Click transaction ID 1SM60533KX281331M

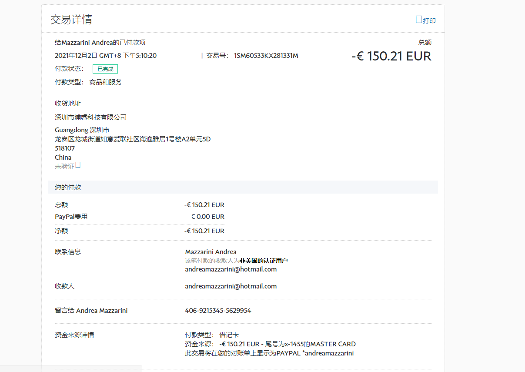(266, 56)
